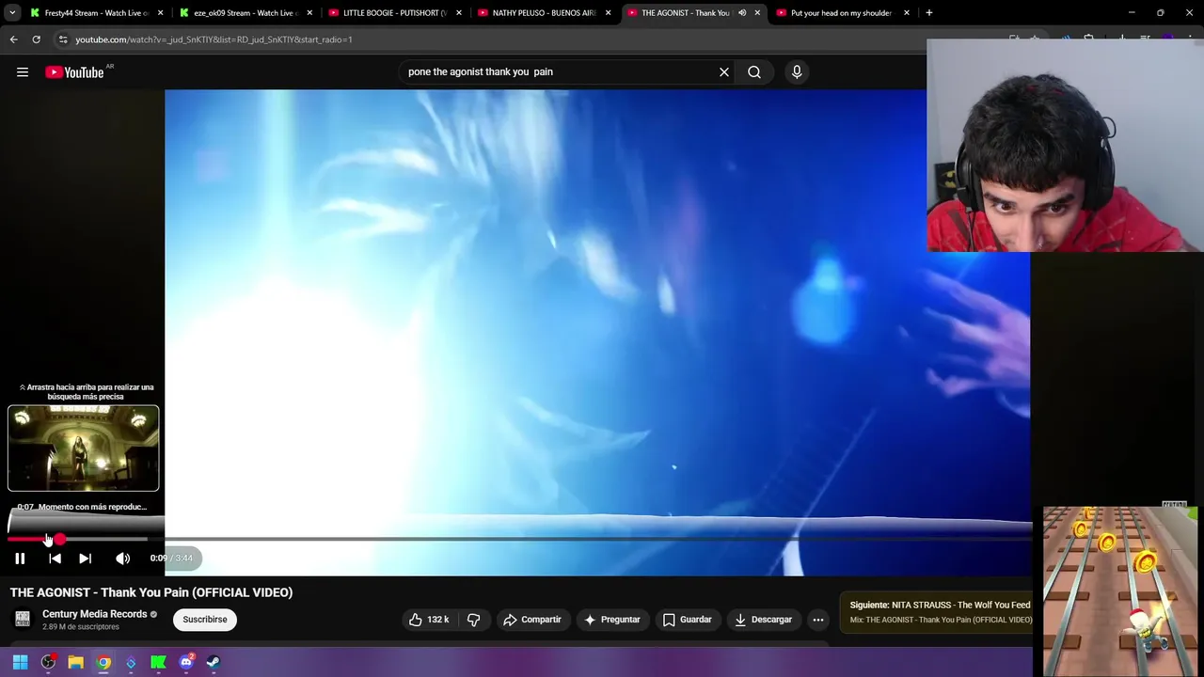Go back in browser history

click(13, 39)
